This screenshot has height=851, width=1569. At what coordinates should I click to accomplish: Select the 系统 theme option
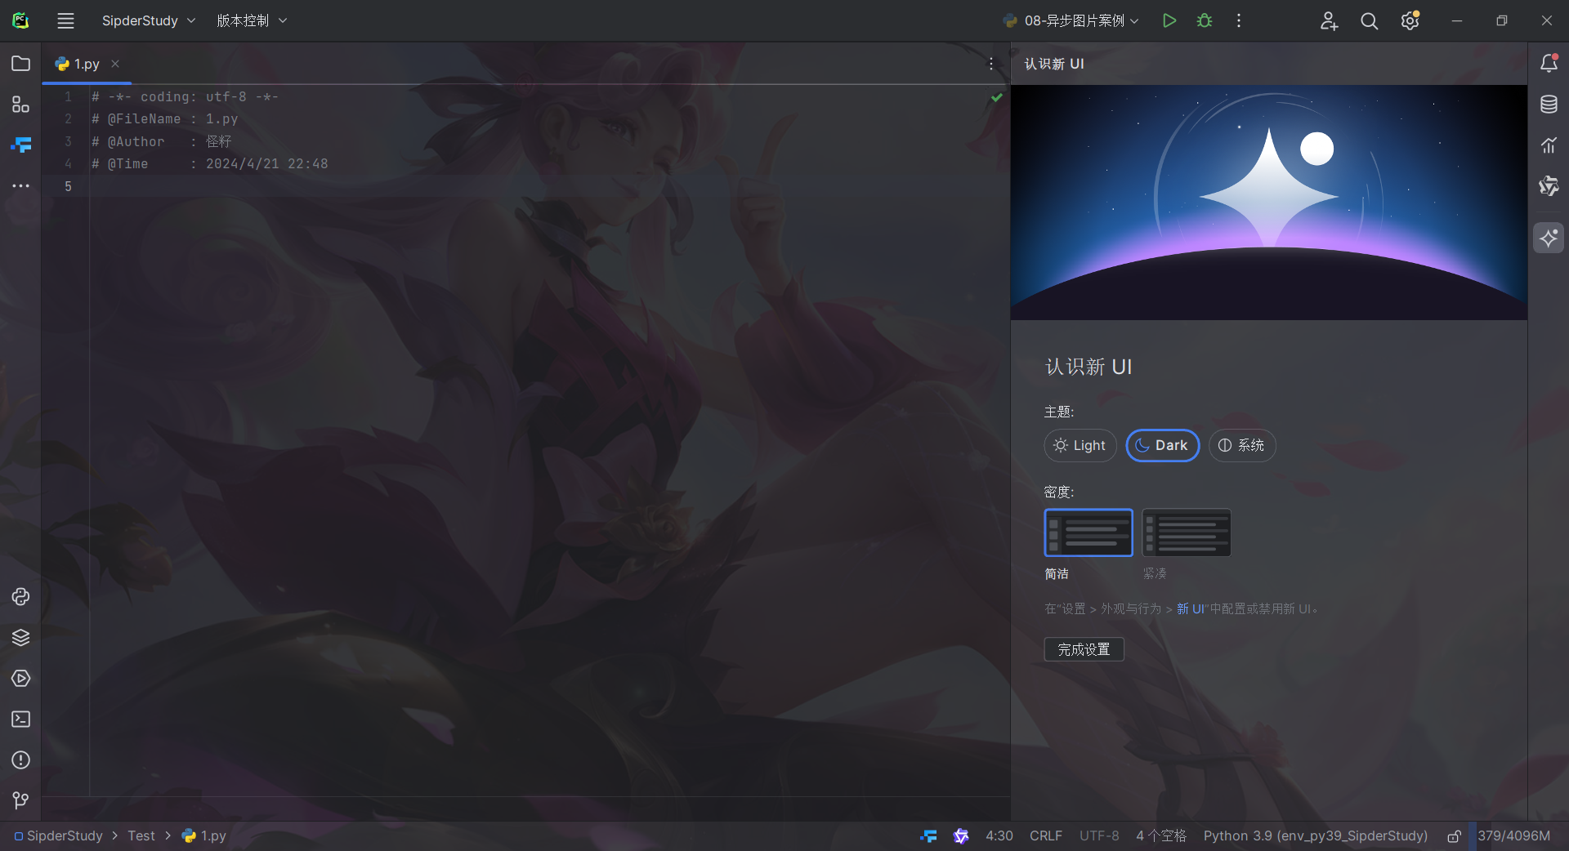1241,445
